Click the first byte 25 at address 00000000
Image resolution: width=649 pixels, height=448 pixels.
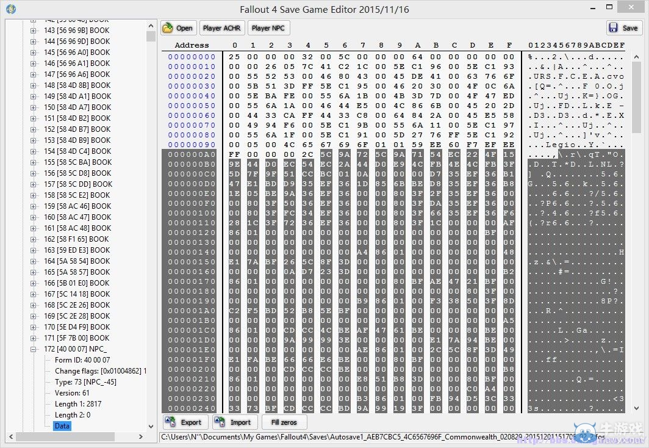coord(234,57)
